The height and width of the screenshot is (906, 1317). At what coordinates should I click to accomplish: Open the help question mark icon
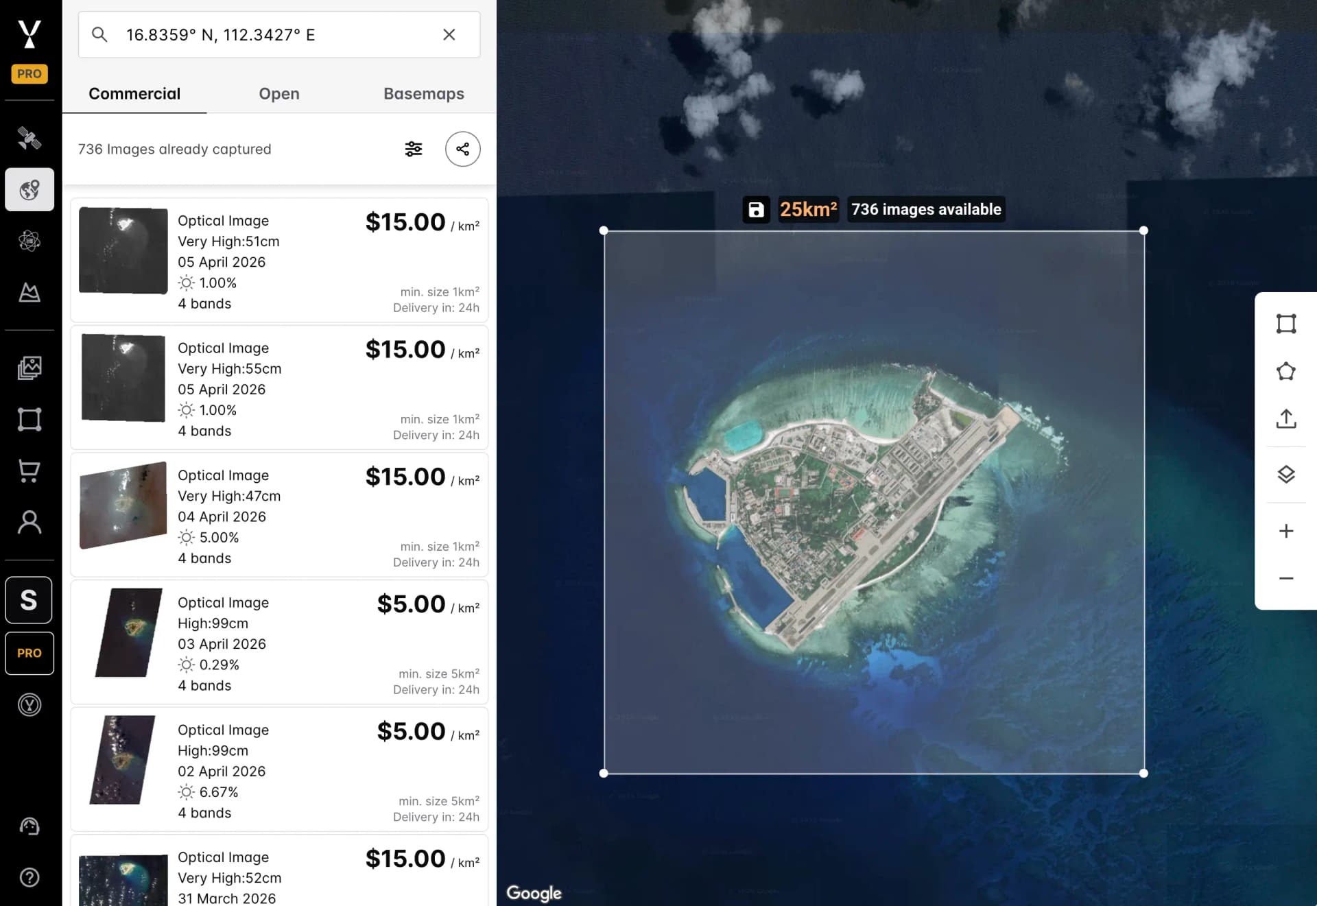(29, 878)
